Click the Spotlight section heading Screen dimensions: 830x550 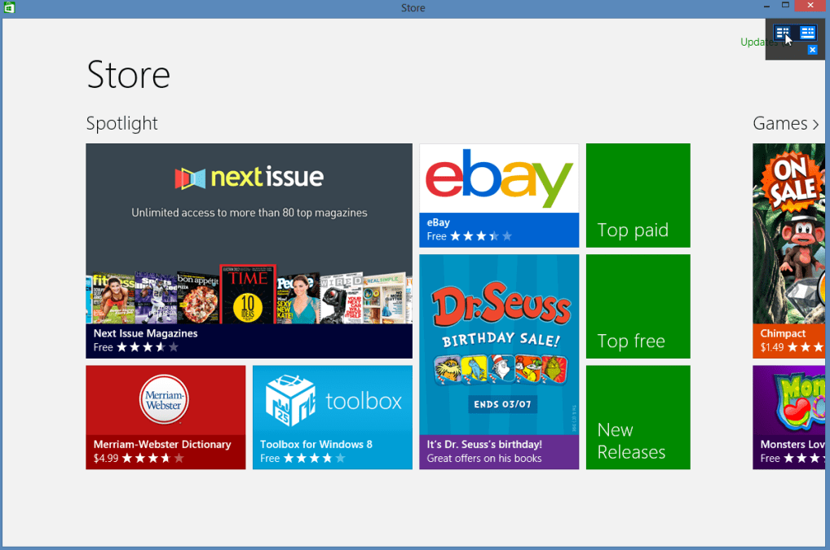(122, 123)
